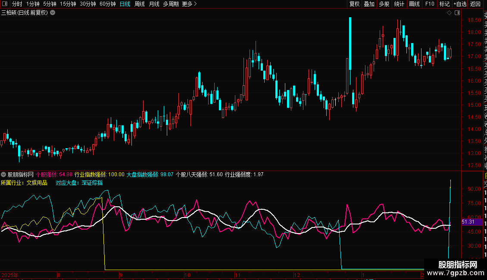This screenshot has height=280, width=487.
Task: Select the 月线 monthly period
Action: coord(154,4)
